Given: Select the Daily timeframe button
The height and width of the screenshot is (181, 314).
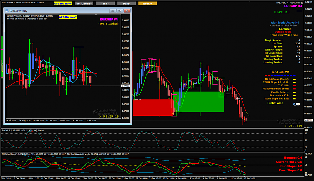Looking at the screenshot, I should (x=126, y=4).
